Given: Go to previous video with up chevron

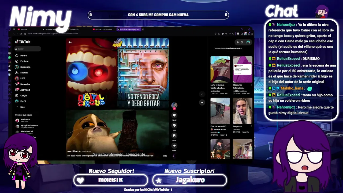Looking at the screenshot, I should click(x=202, y=94).
